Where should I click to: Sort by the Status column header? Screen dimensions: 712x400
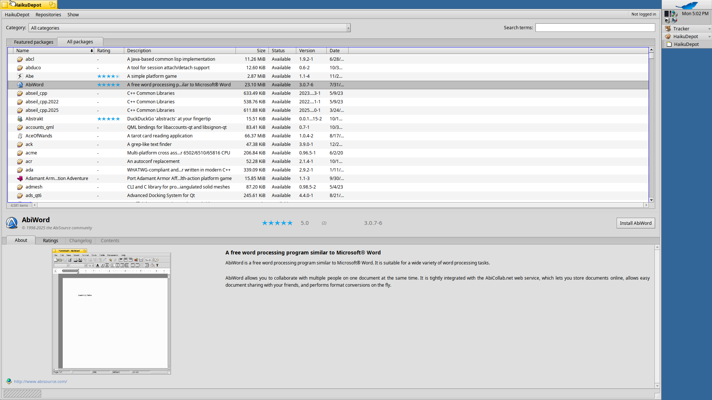[x=282, y=51]
